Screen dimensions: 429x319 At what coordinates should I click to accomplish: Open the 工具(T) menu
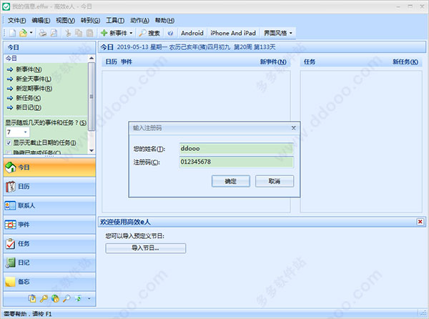point(115,21)
